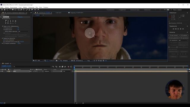
Task: Toggle the region of interest icon
Action: 72,61
